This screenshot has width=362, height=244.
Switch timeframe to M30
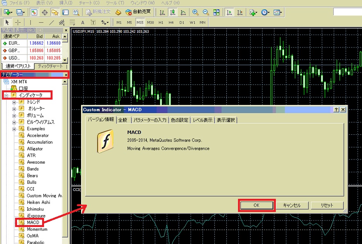(150, 22)
